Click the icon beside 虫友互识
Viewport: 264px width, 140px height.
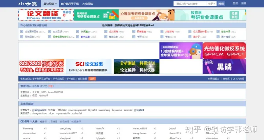49,31
